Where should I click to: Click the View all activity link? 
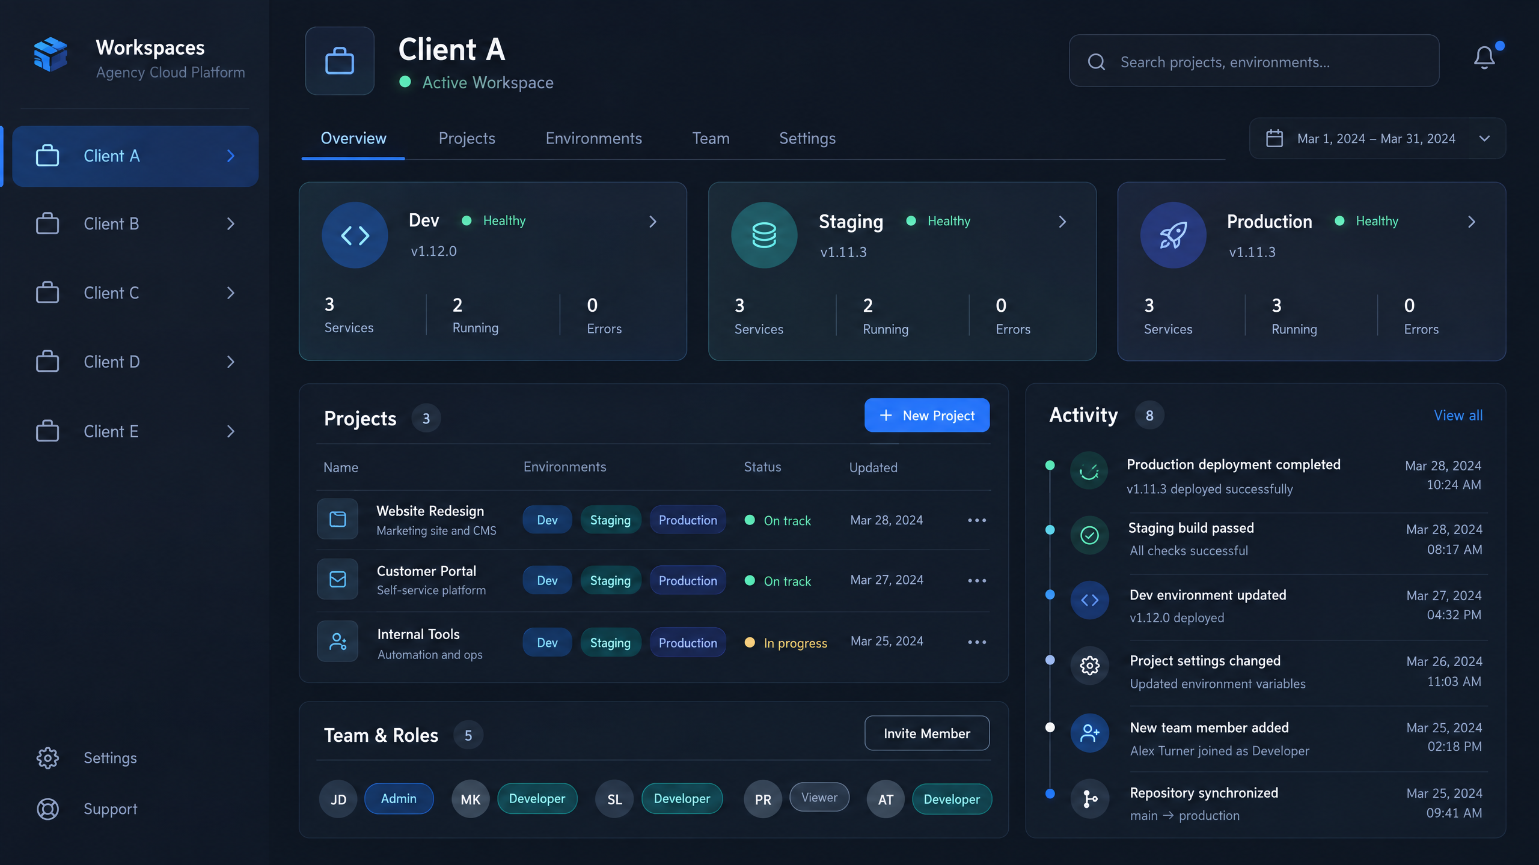[x=1458, y=415]
